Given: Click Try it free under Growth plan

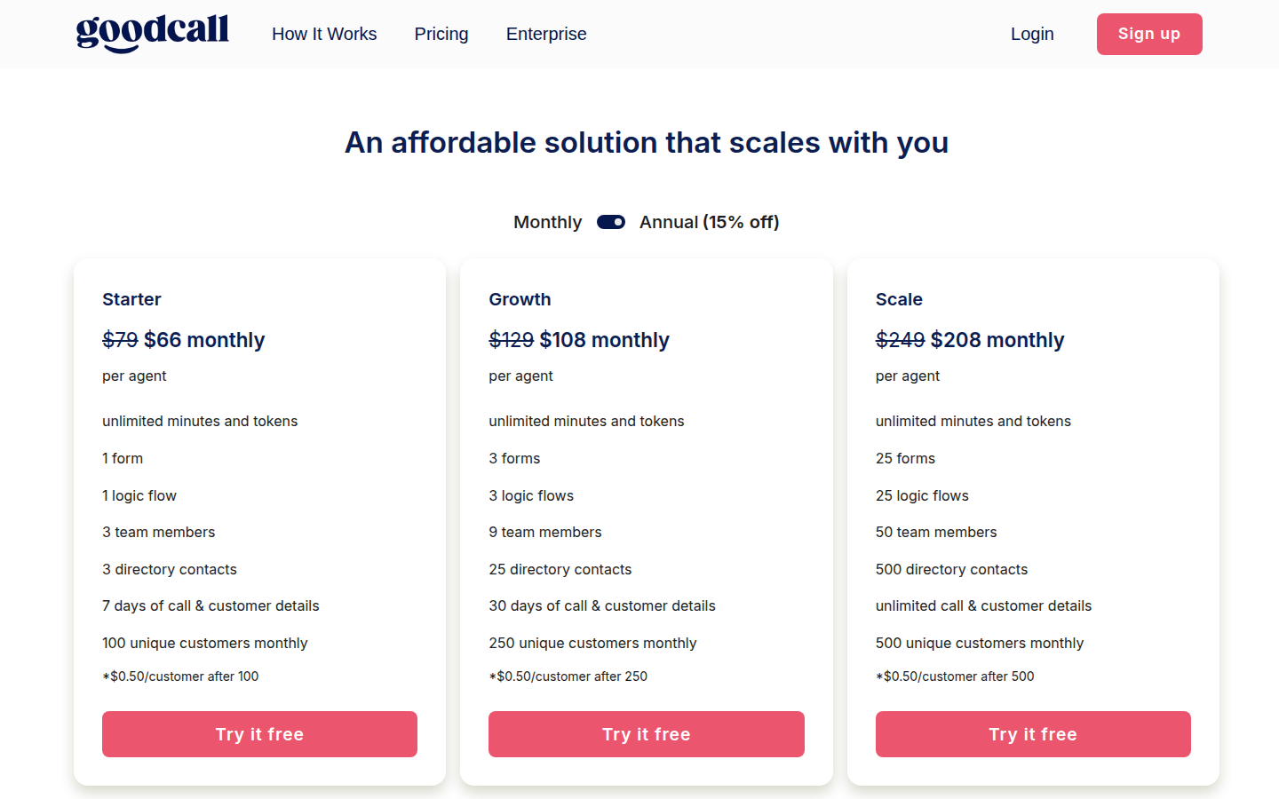Looking at the screenshot, I should tap(646, 734).
